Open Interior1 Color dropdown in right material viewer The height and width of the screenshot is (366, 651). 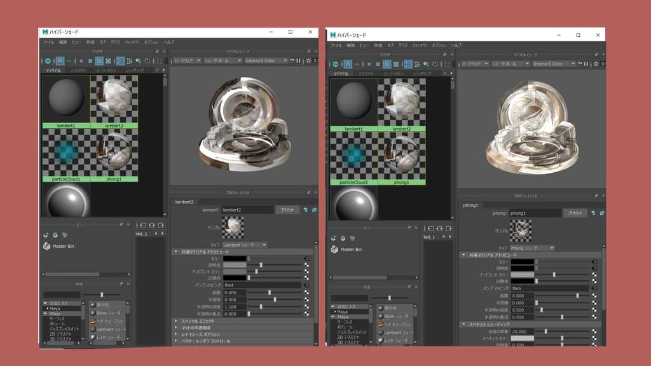(x=554, y=64)
